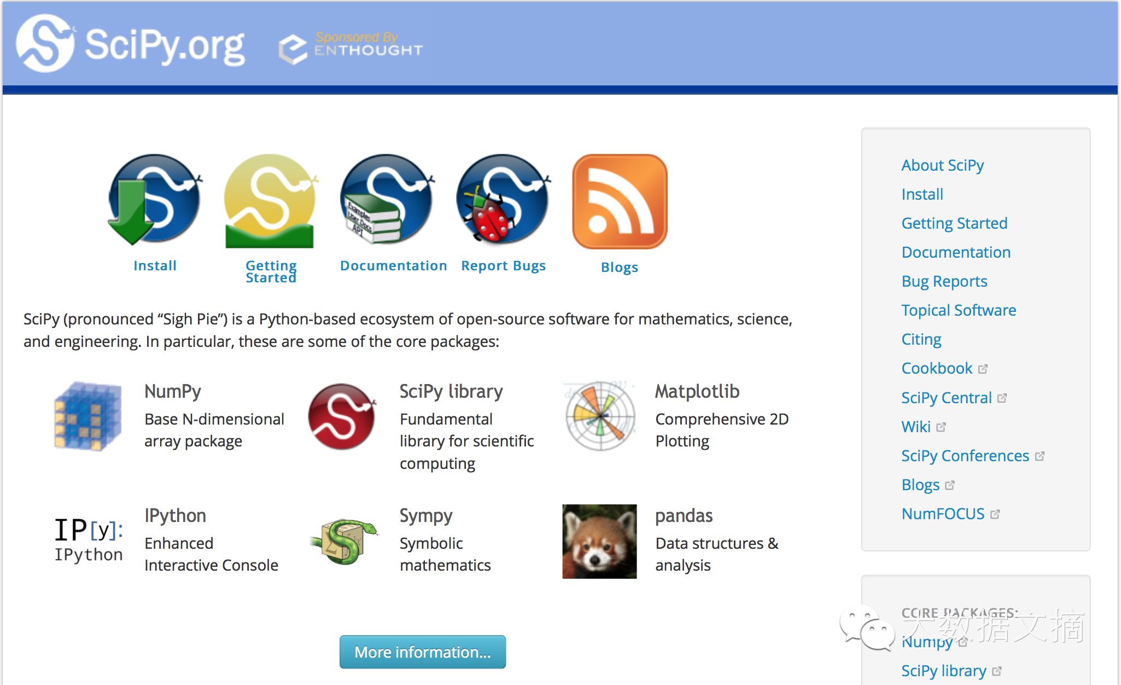Click the Documentation books icon
Viewport: 1121px width, 685px height.
click(387, 200)
